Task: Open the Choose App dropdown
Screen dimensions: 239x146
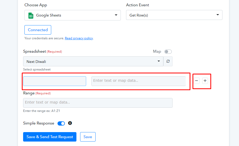Action: point(72,15)
